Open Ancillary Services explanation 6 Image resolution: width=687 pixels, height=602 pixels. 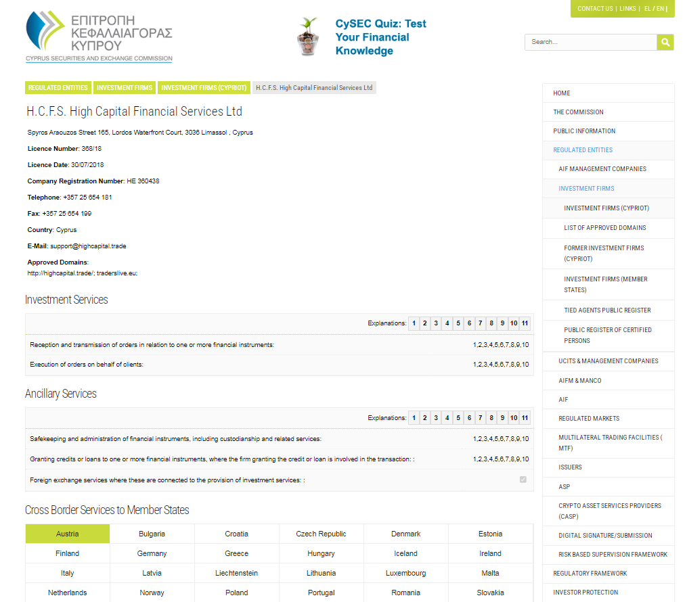click(469, 417)
